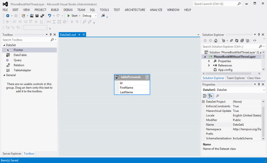Click the Pending Changes Filter icon

coord(223,41)
